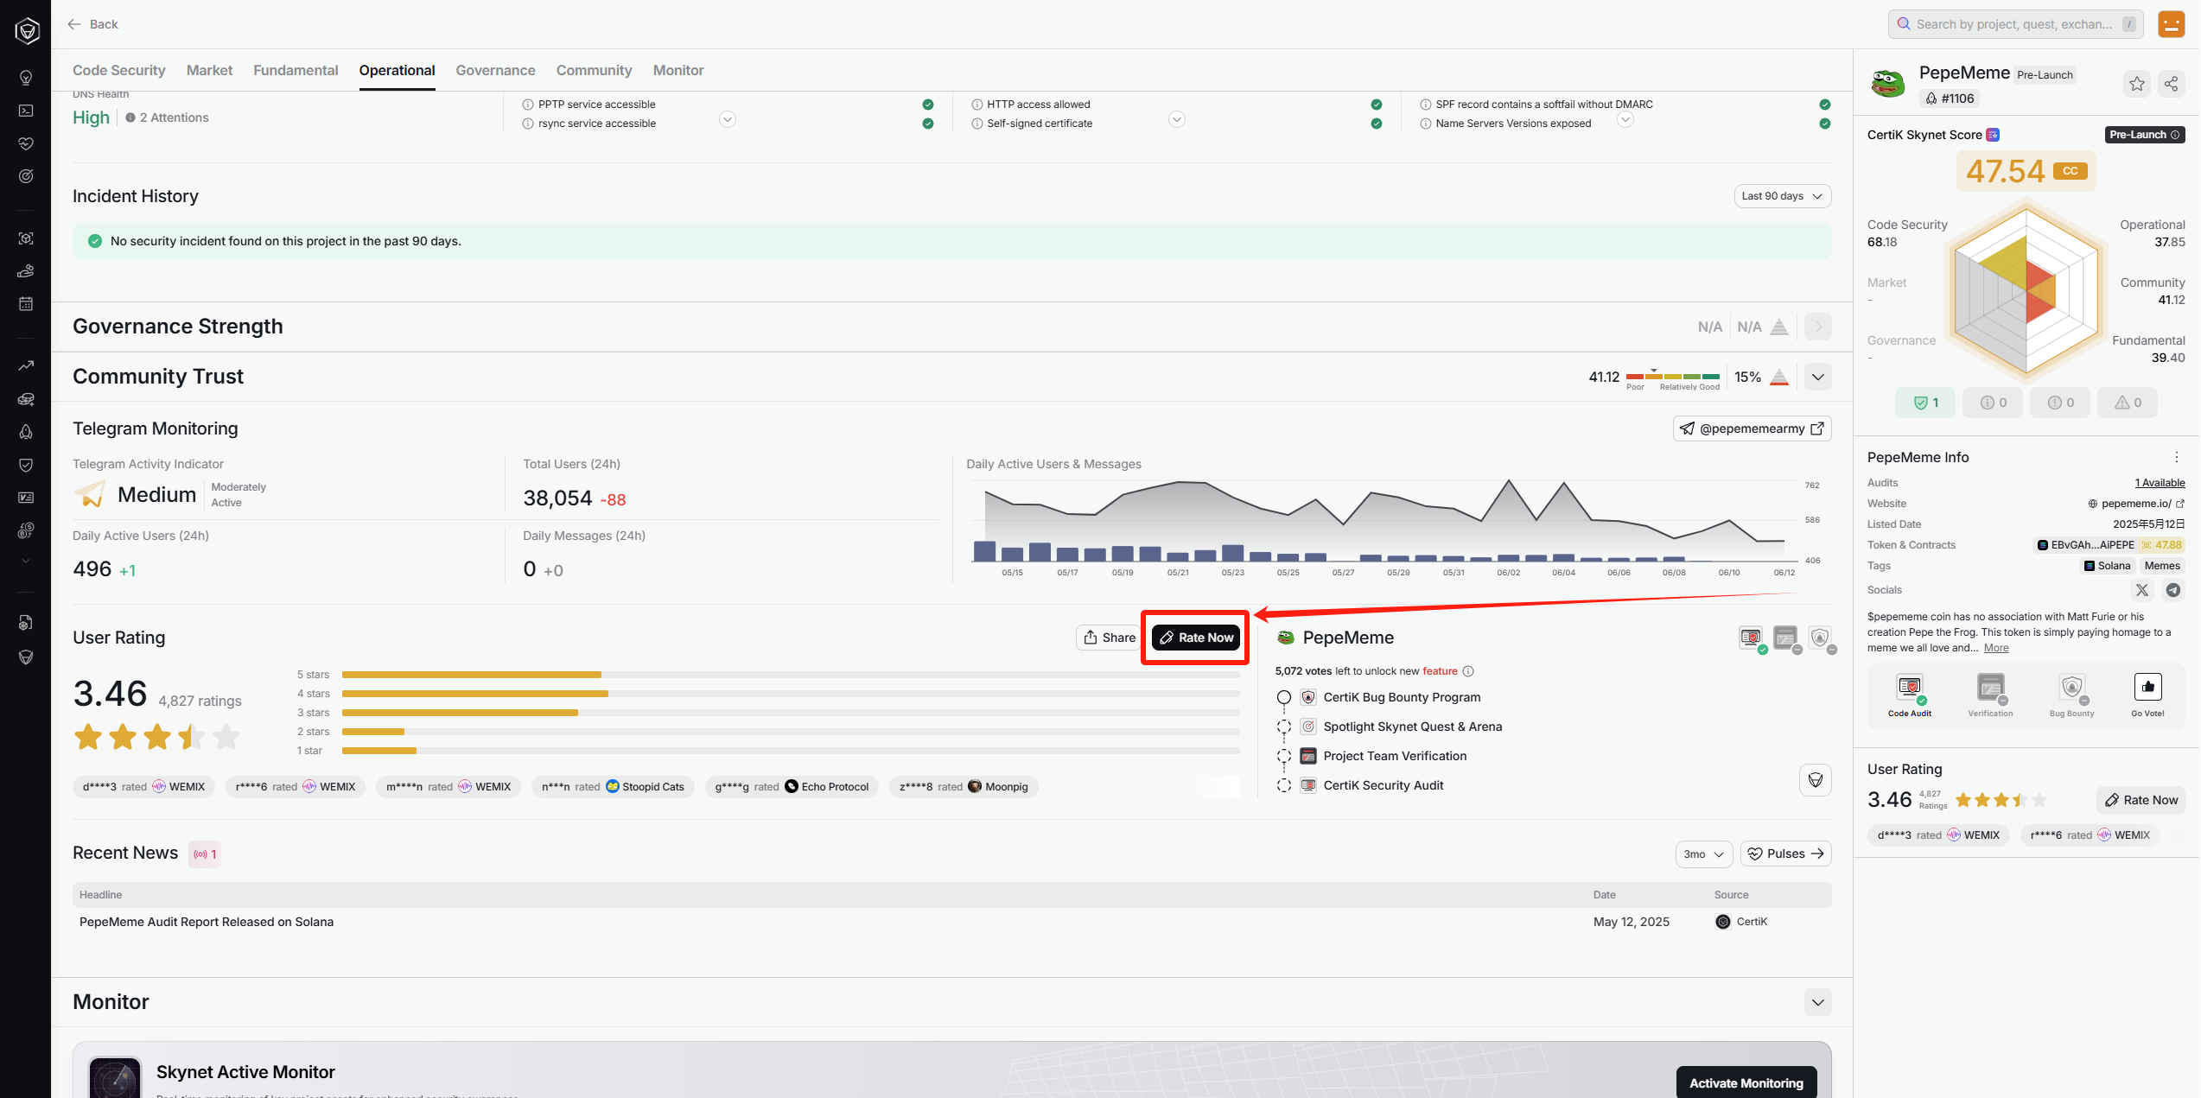Open the CertiK logo home icon
Screen dimensions: 2201x1098
tap(27, 31)
